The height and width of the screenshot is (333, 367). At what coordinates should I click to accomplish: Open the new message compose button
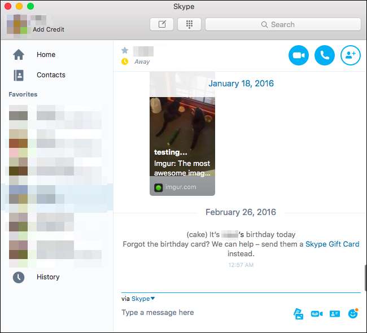point(161,24)
